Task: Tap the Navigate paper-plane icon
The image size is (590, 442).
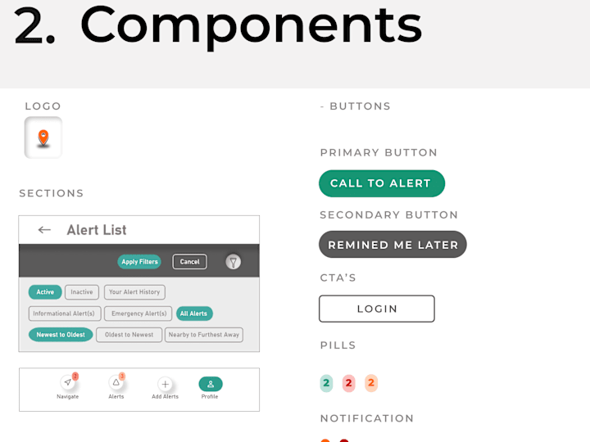Action: click(x=68, y=382)
